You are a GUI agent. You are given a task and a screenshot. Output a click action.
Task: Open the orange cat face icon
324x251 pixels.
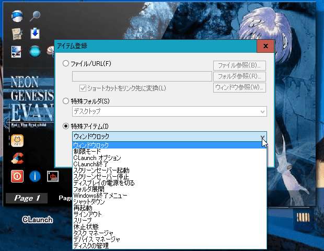click(x=17, y=141)
